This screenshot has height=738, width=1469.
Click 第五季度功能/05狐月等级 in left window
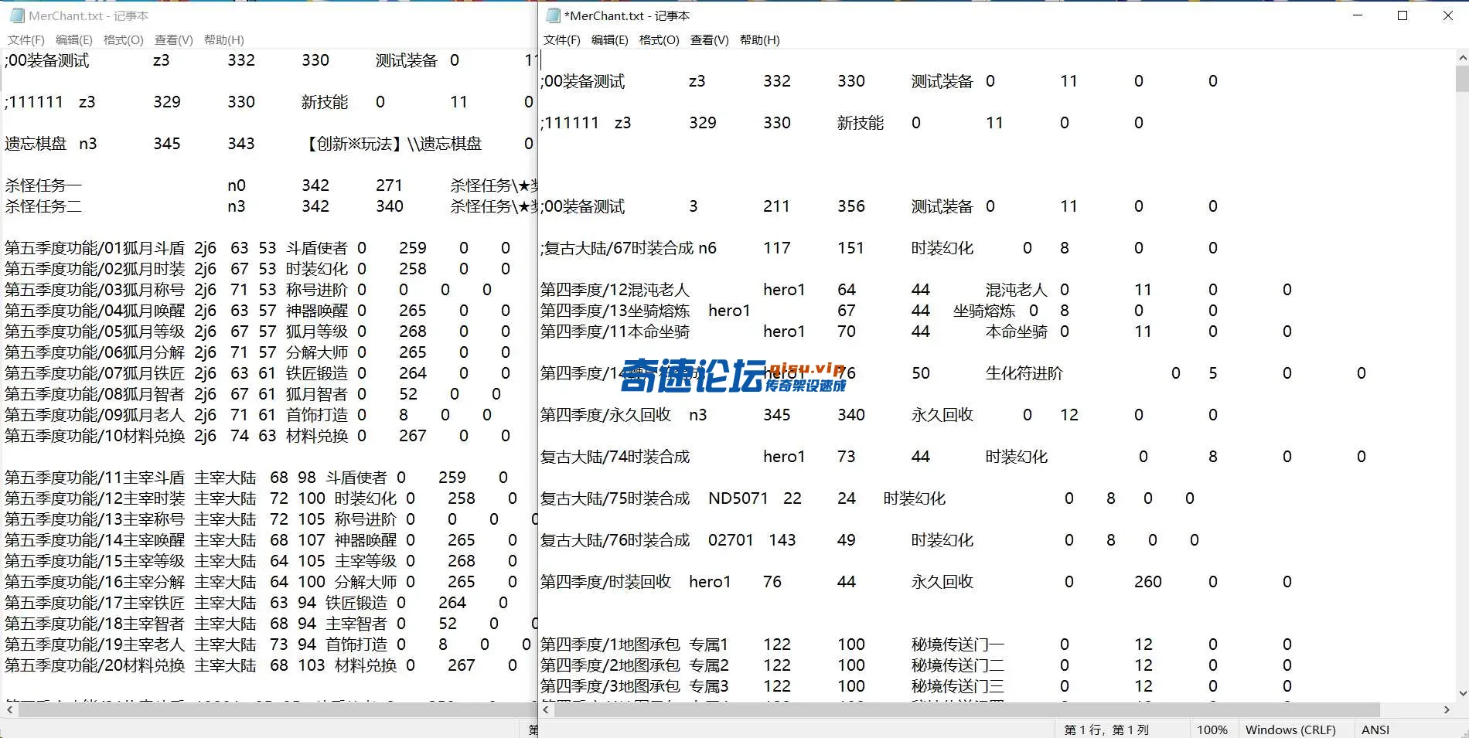[x=95, y=332]
